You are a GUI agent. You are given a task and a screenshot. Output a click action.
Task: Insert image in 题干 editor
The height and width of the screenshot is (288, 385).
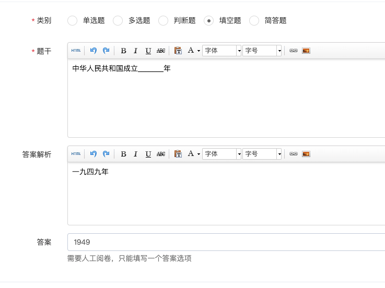click(x=306, y=51)
